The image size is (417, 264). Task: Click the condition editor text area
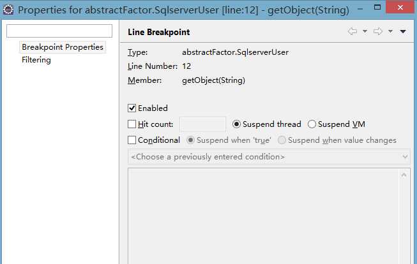[263, 216]
